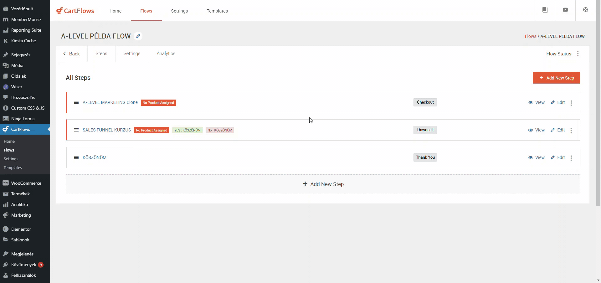Grab drag handle of SALES FUNNEL KURZUS
This screenshot has width=601, height=283.
point(76,130)
